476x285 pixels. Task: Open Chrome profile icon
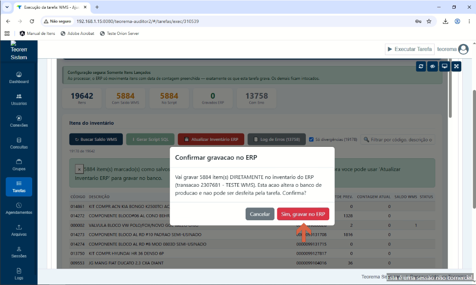(x=457, y=21)
